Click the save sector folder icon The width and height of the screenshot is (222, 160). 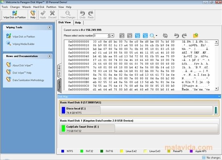click(x=196, y=36)
